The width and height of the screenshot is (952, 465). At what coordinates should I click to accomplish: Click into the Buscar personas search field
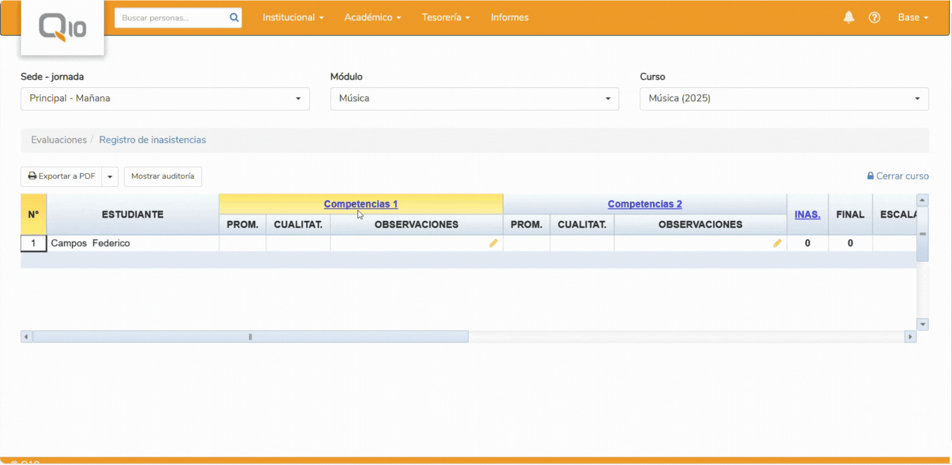pos(172,18)
